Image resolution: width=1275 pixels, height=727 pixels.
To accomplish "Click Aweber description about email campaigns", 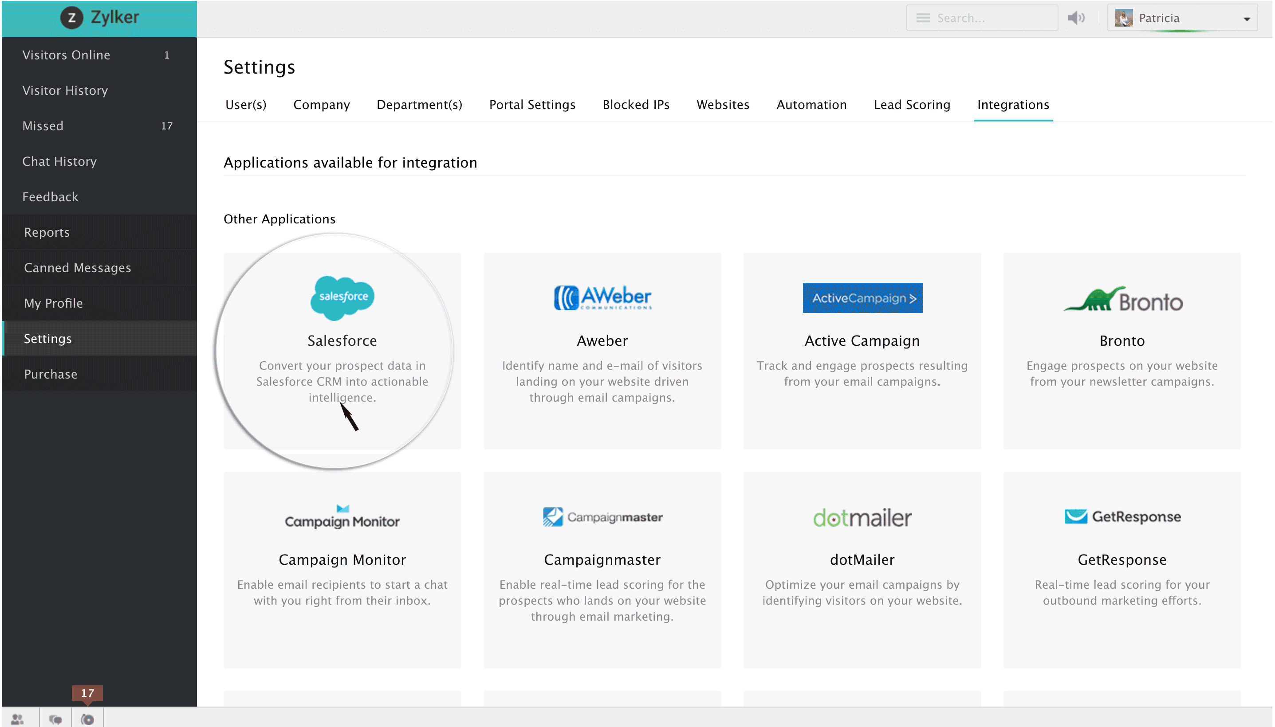I will tap(602, 382).
